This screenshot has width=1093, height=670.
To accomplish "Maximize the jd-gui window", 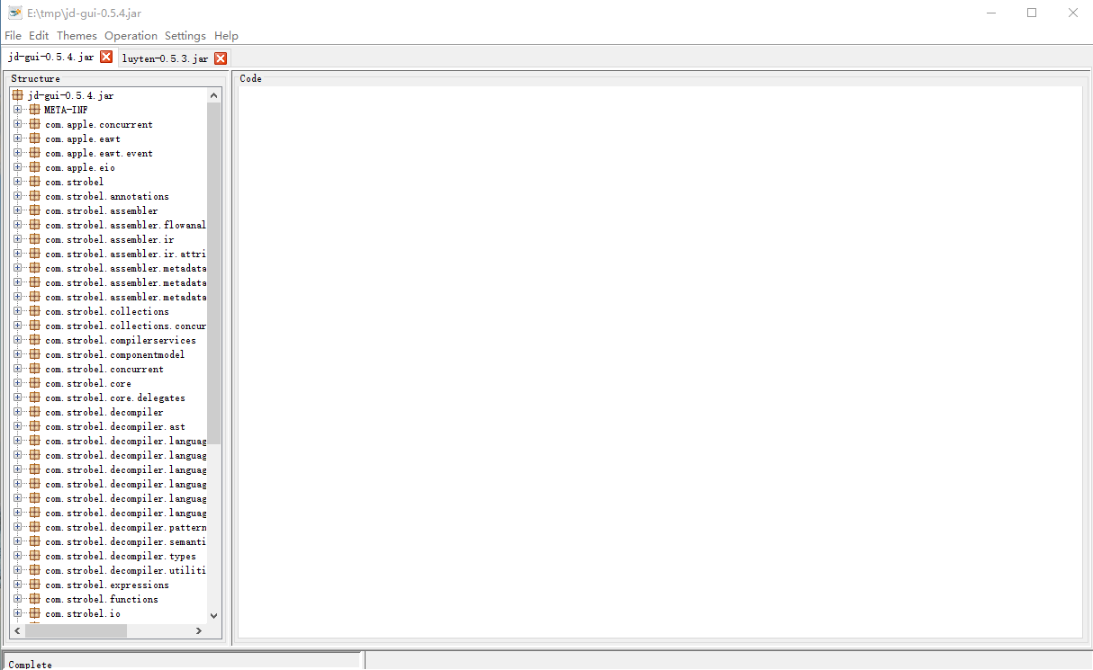I will [1032, 13].
